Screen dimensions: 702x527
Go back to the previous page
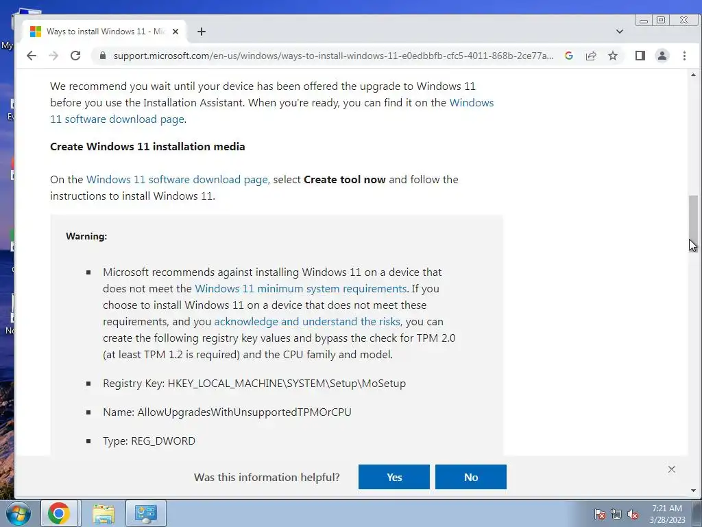coord(32,56)
